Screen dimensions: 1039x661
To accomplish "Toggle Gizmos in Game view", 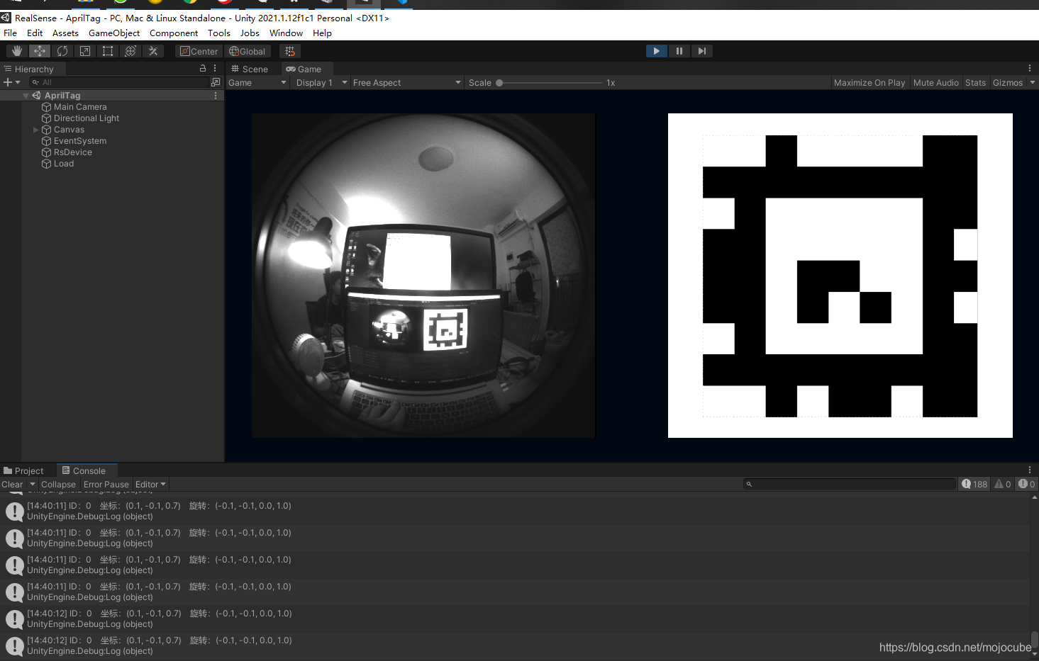I will 1007,83.
